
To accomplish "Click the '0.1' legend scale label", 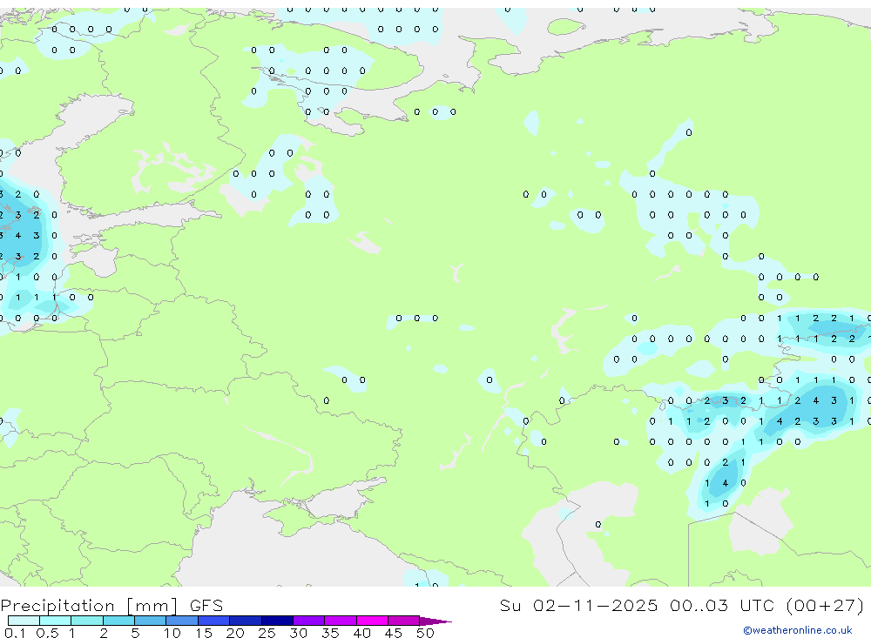I will 15,633.
